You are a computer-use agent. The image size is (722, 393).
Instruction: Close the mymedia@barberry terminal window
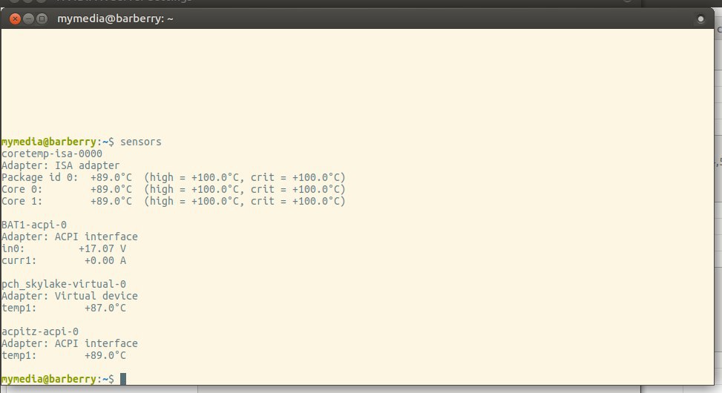[x=15, y=19]
